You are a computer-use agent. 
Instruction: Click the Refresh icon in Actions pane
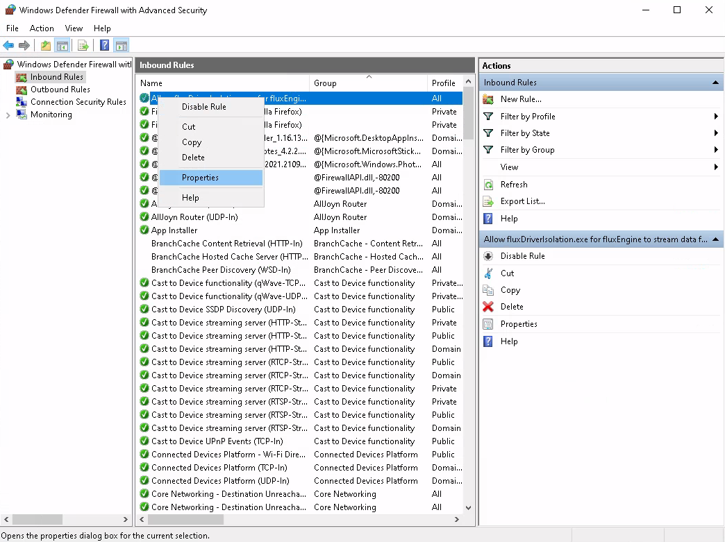(487, 185)
